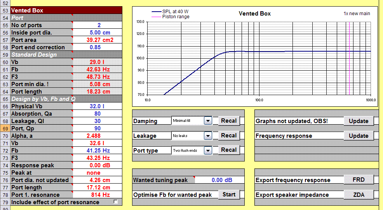Image resolution: width=383 pixels, height=210 pixels.
Task: Click the Two flush ends combo box
Action: (192, 151)
